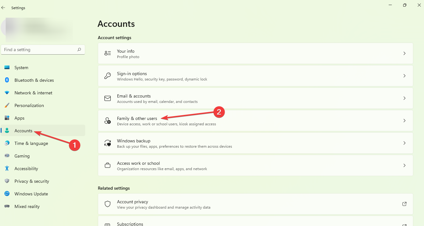The width and height of the screenshot is (424, 226).
Task: Click the Account privacy shield icon
Action: pos(108,204)
